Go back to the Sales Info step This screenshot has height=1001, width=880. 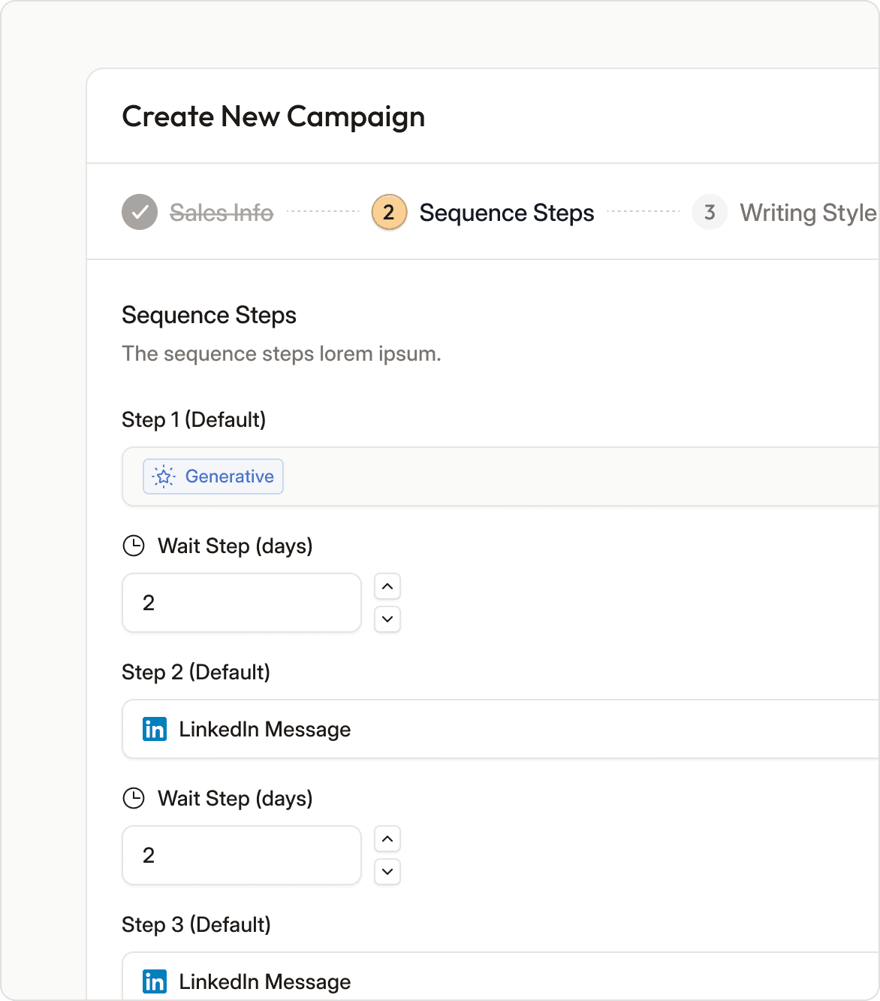(222, 213)
